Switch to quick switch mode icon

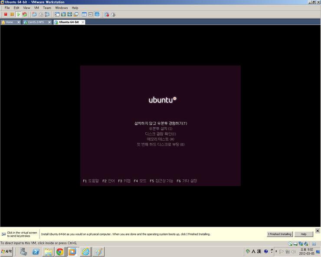click(x=69, y=14)
